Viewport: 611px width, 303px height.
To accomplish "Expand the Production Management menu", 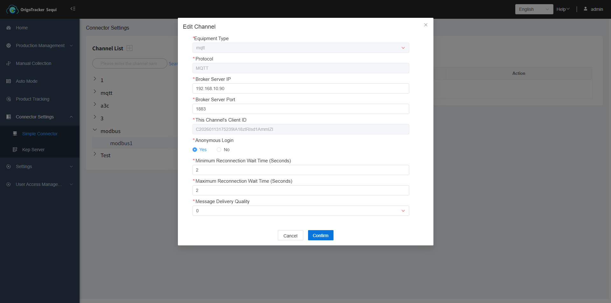I will click(x=40, y=46).
